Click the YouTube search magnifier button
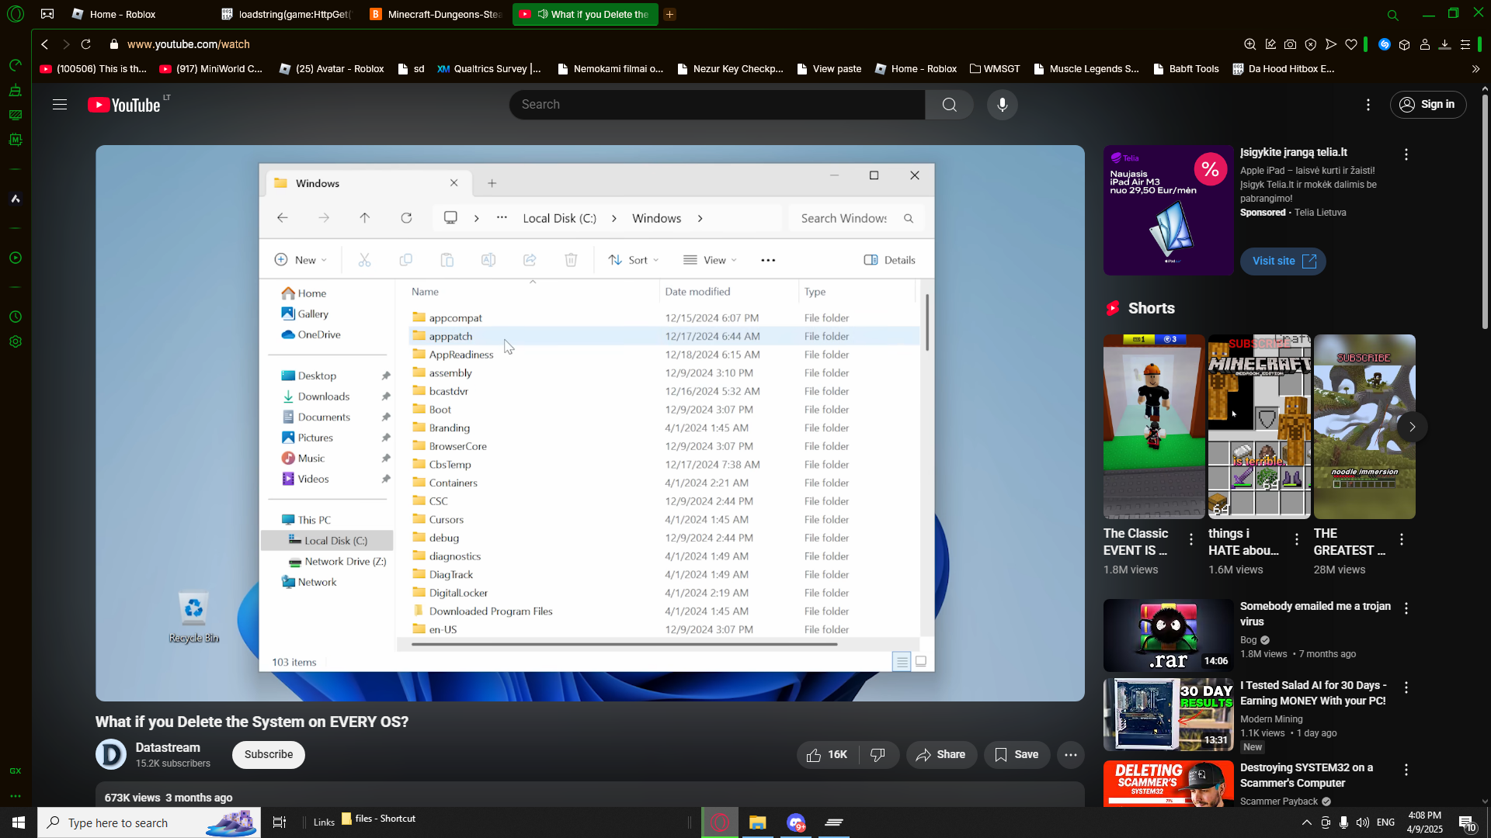The width and height of the screenshot is (1491, 838). (x=949, y=105)
